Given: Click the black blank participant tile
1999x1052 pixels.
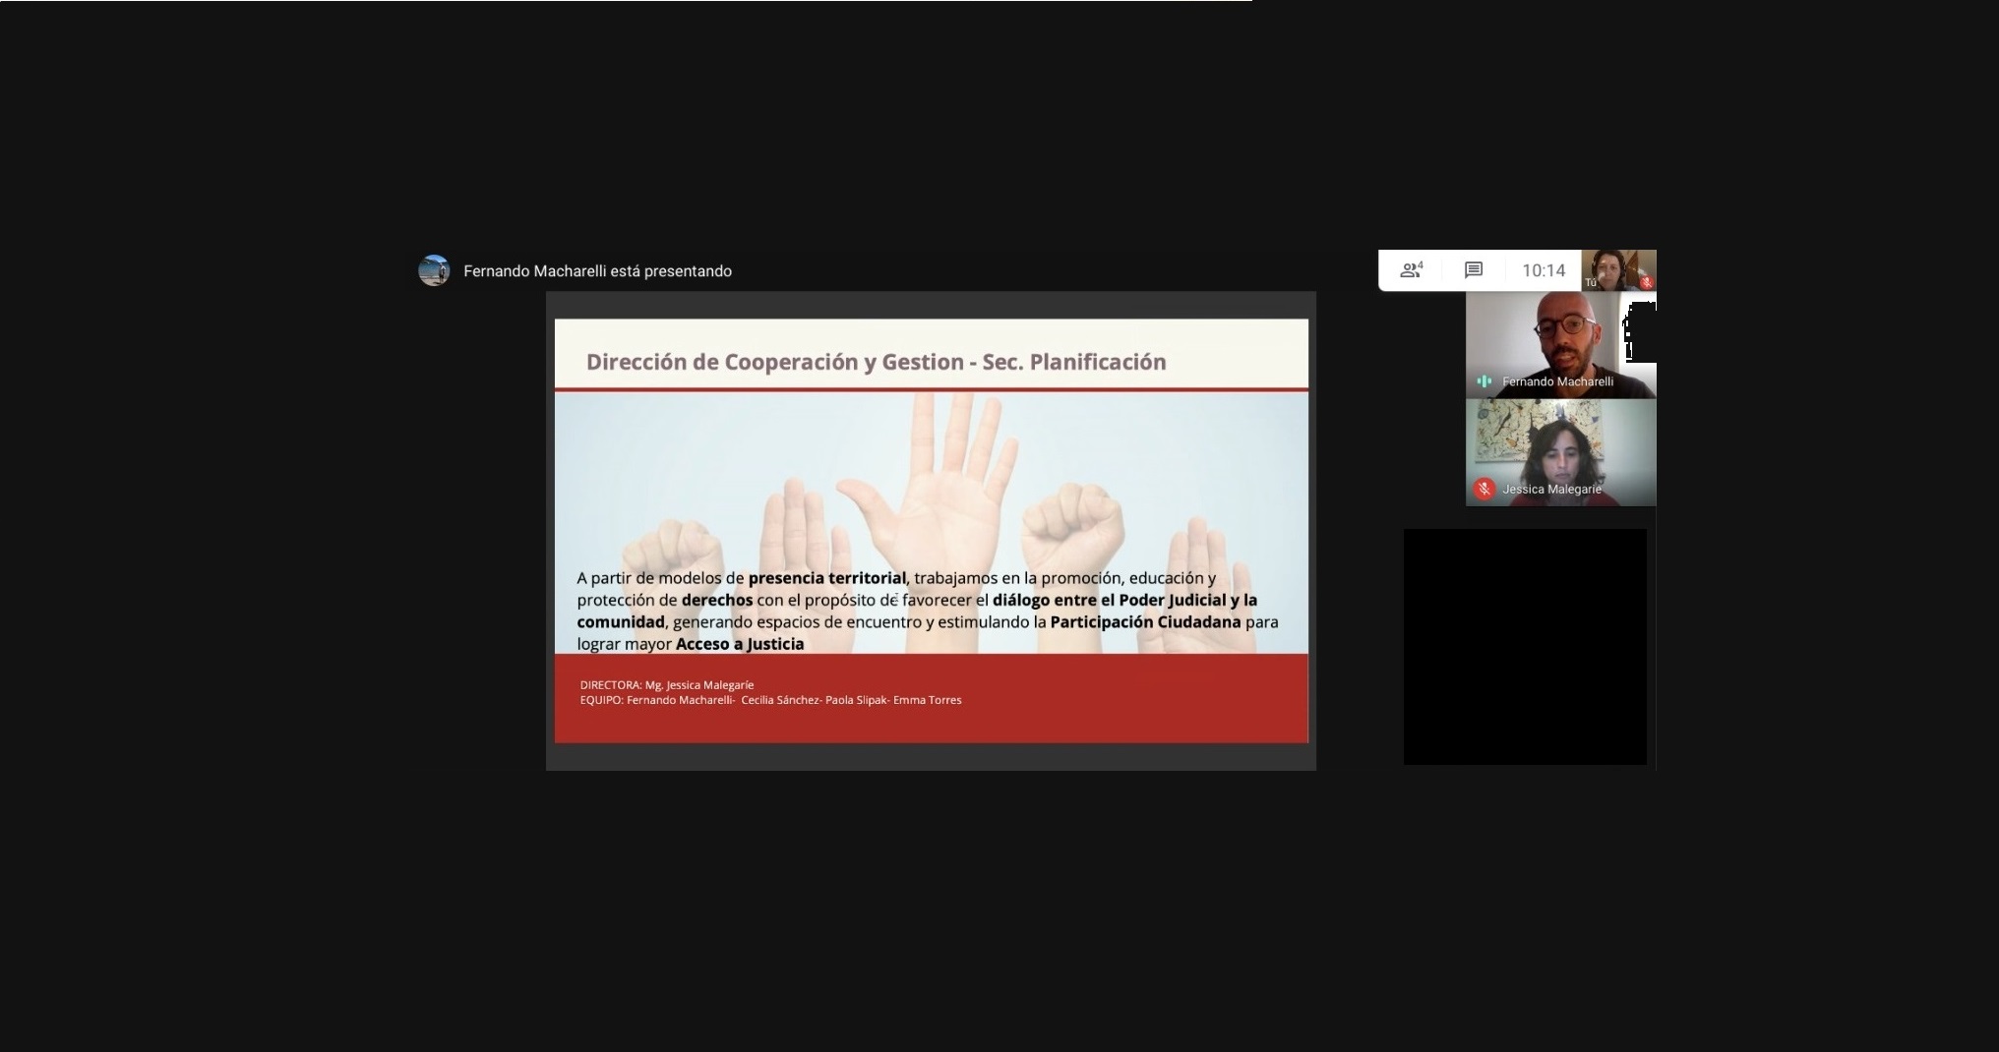Looking at the screenshot, I should tap(1524, 646).
